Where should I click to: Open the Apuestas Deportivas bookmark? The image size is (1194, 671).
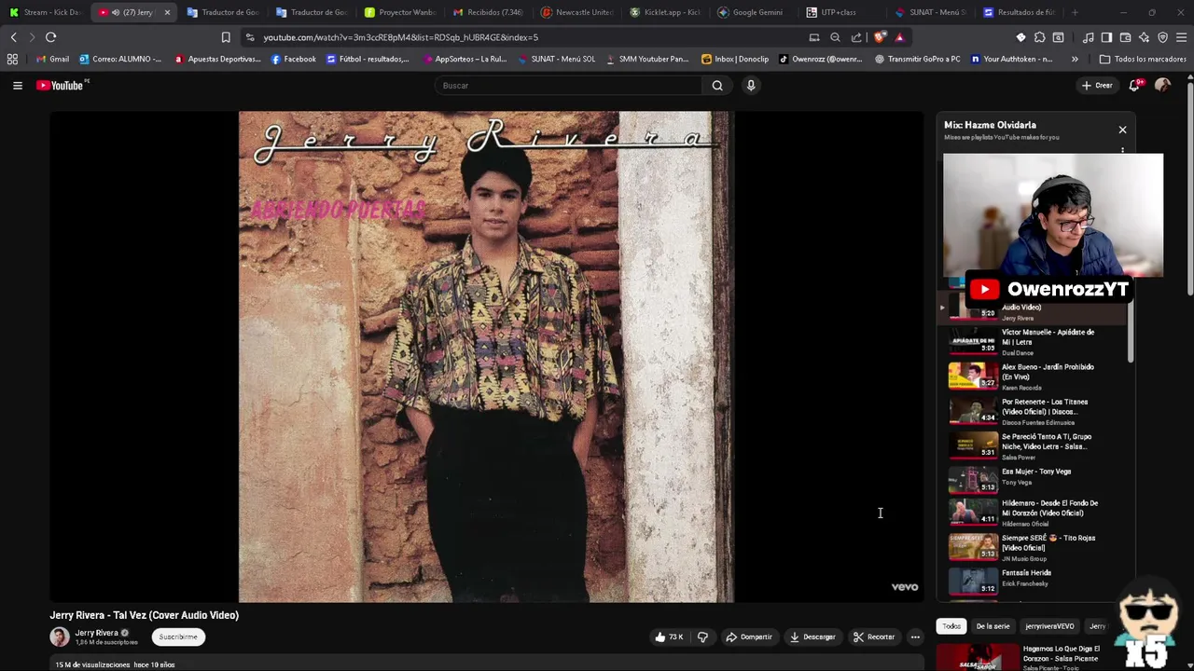coord(217,59)
